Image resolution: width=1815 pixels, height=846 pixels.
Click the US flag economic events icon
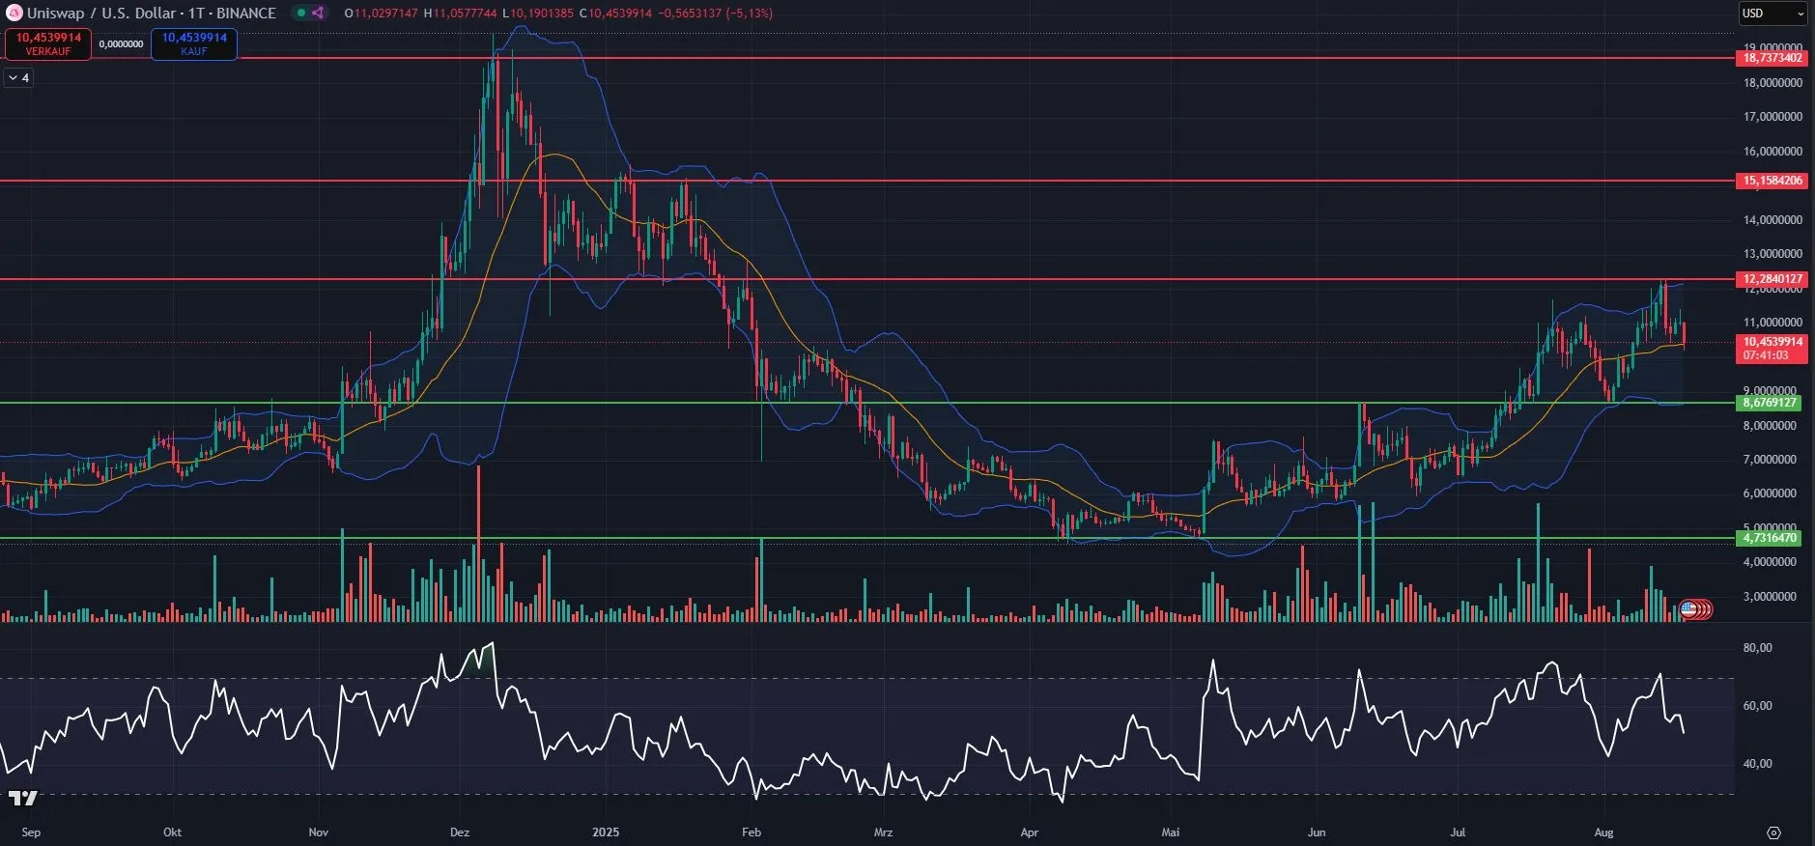1688,609
